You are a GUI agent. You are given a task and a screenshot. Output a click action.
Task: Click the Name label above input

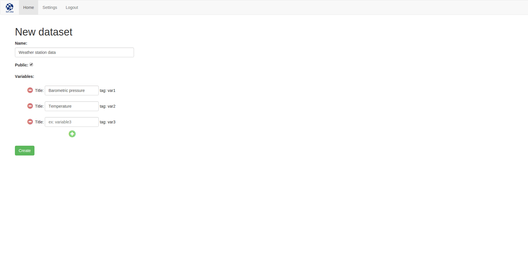pos(21,43)
